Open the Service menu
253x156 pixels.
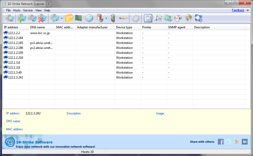pos(28,10)
